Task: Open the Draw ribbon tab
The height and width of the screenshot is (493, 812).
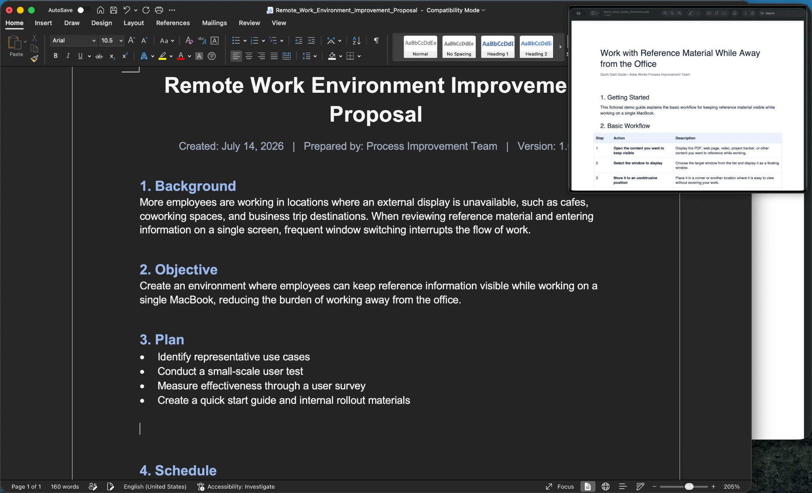Action: (x=72, y=23)
